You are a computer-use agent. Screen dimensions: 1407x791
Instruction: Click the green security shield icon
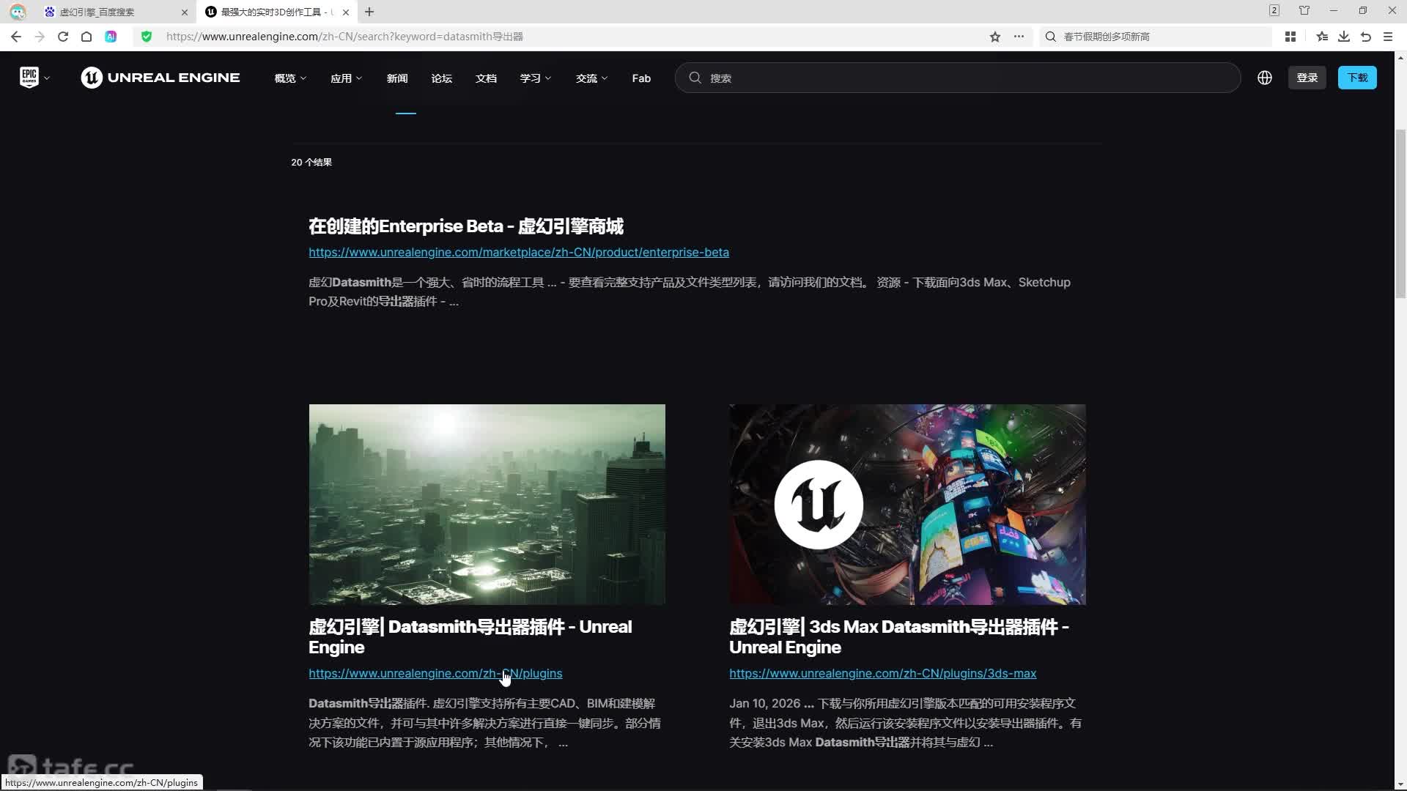coord(147,37)
